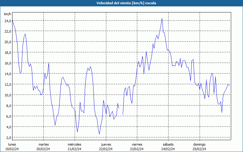The height and width of the screenshot is (152, 243).
Task: Click the date 24/02/24
Action: pyautogui.click(x=168, y=149)
